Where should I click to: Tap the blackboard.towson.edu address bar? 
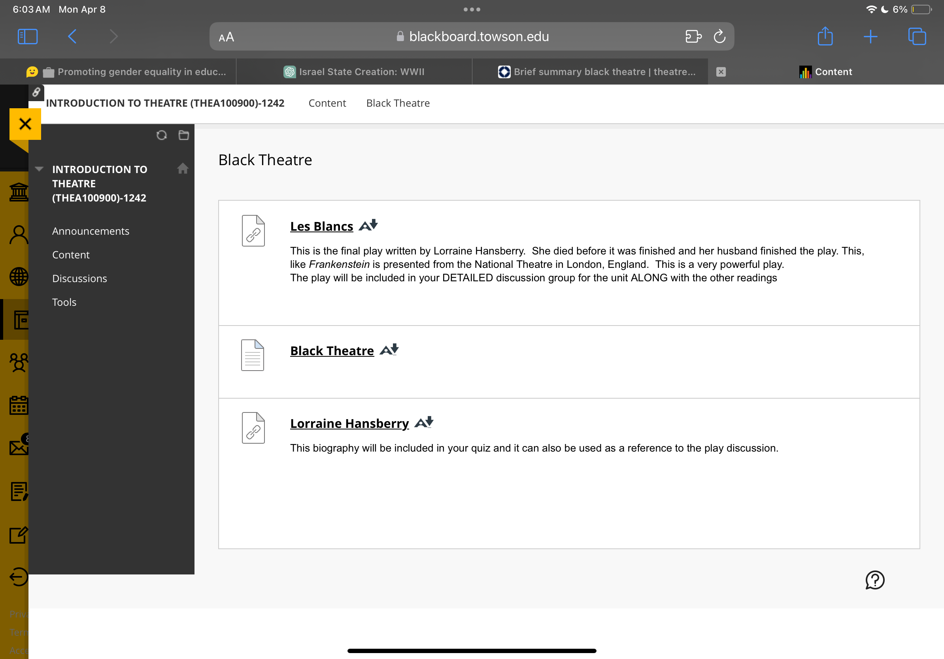(471, 37)
